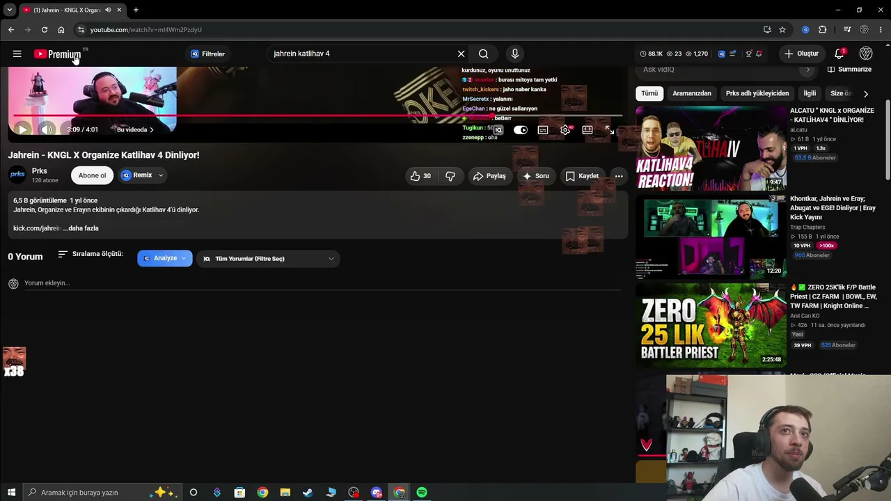Open video player settings gear
891x501 pixels.
click(565, 130)
